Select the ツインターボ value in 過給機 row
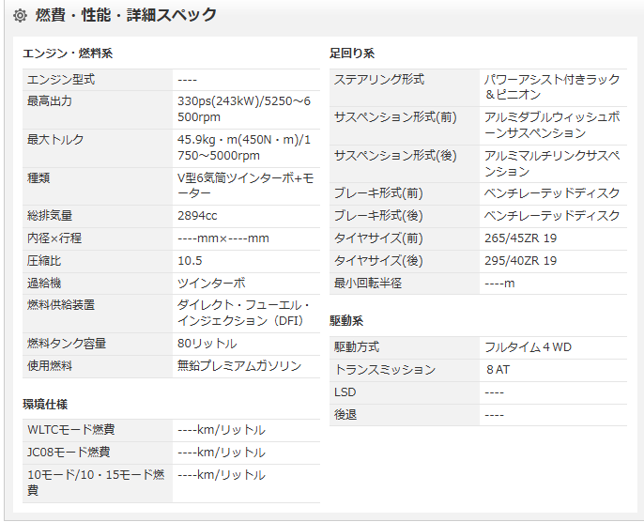Screen dimensions: 644x522 click(x=211, y=283)
